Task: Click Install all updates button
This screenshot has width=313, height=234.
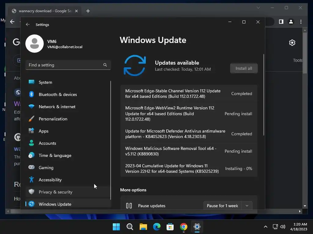Action: pyautogui.click(x=244, y=68)
